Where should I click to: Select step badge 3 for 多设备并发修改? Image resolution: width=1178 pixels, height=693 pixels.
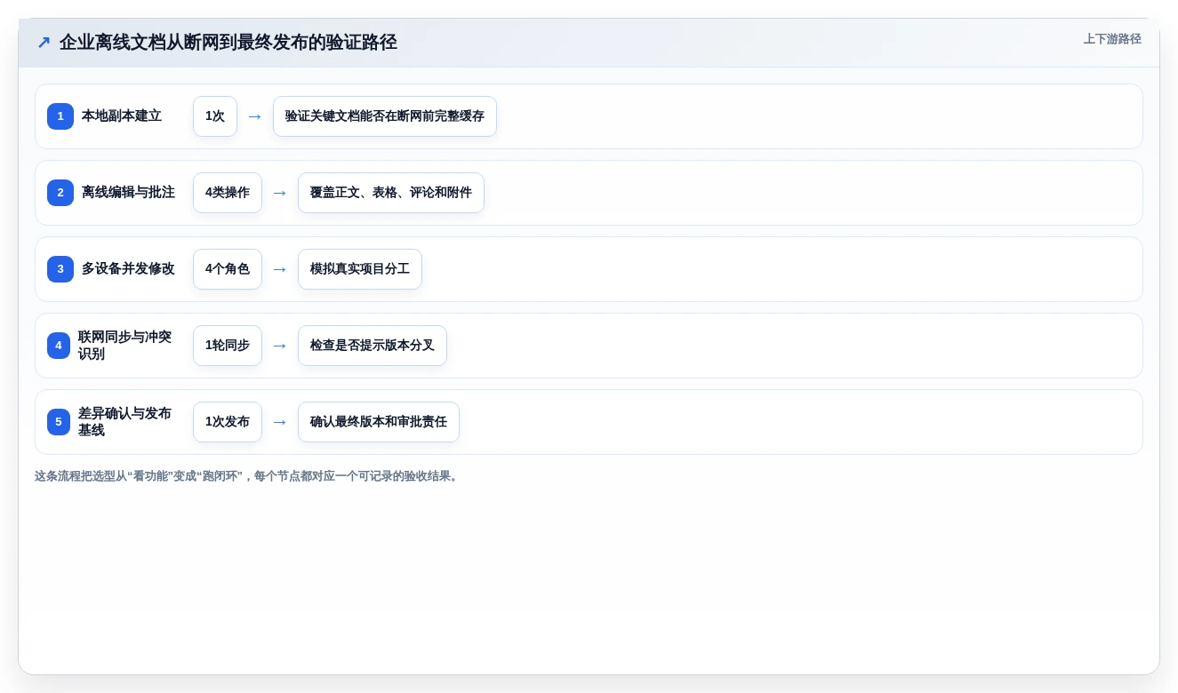point(60,269)
